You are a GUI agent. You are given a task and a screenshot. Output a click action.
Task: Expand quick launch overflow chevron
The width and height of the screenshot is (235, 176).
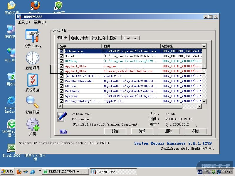[x=40, y=170]
